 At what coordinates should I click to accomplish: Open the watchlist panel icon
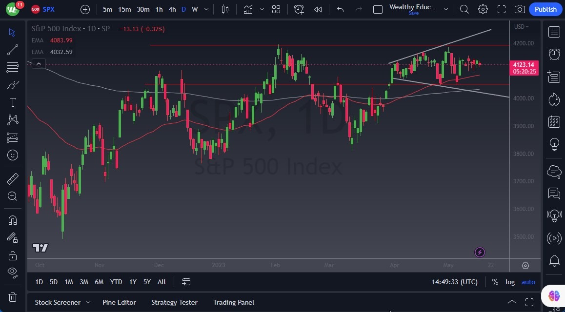tap(554, 32)
